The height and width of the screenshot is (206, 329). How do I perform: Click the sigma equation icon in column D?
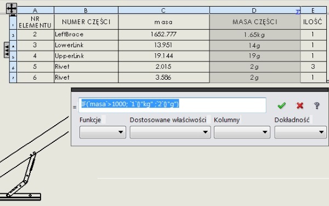[298, 12]
